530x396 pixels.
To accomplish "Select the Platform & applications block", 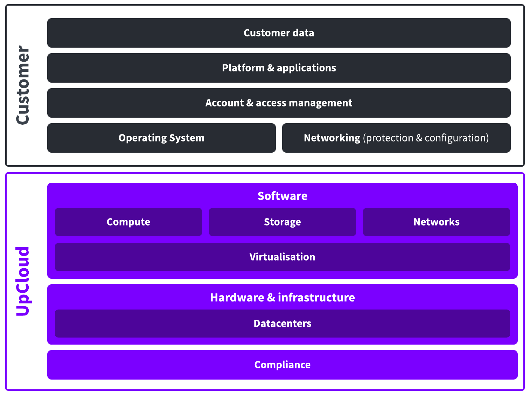I will click(x=279, y=68).
